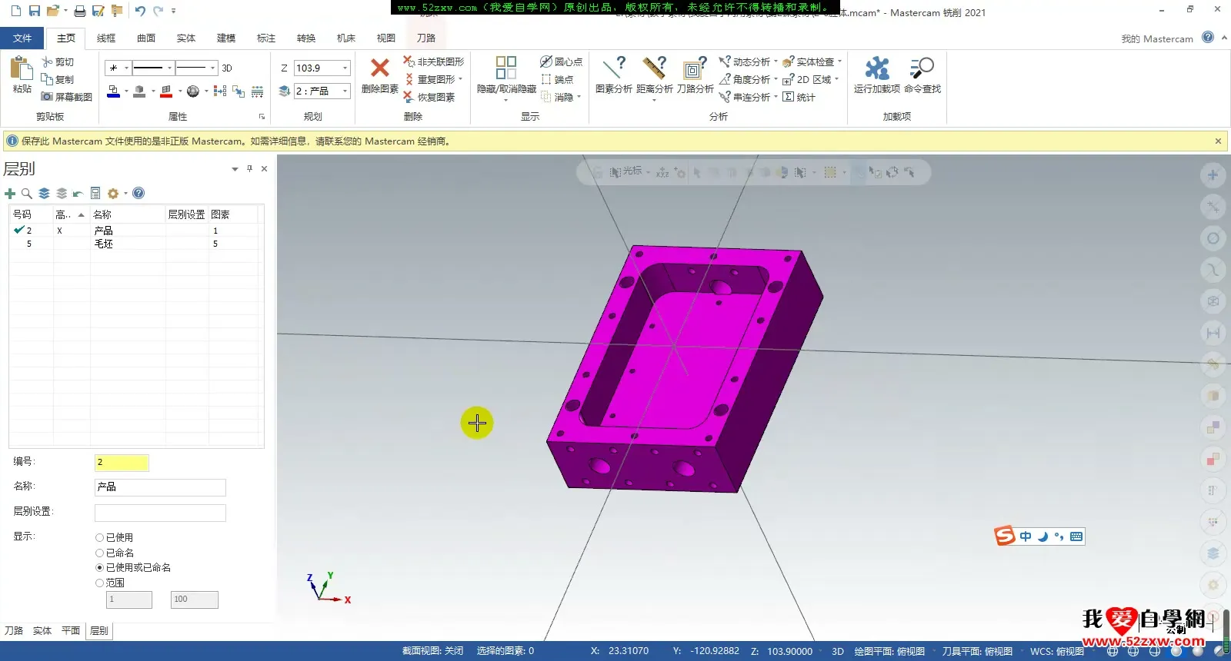Select the 已命名 display option
This screenshot has width=1231, height=661.
click(99, 553)
